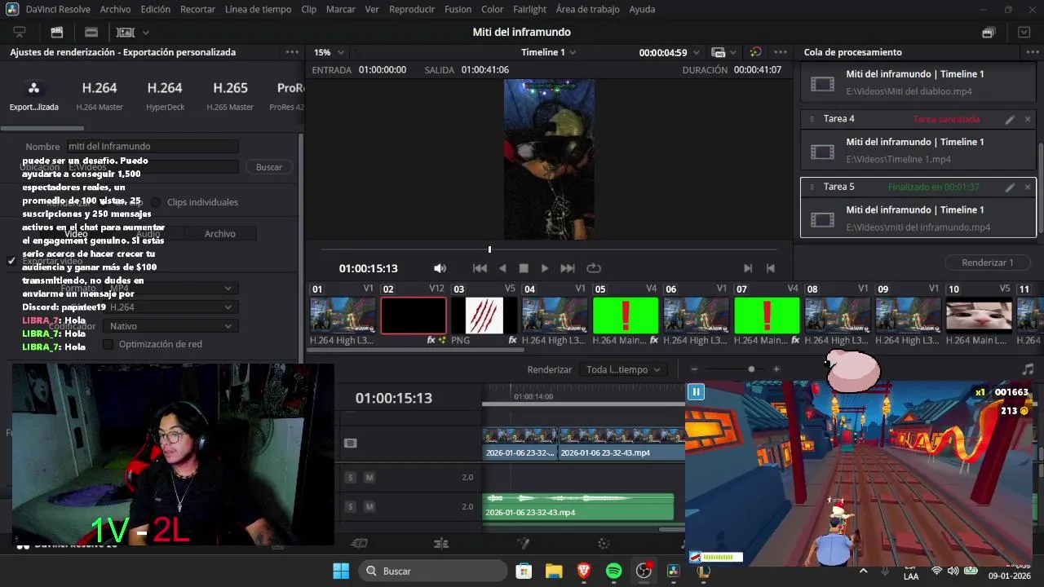Image resolution: width=1044 pixels, height=587 pixels.
Task: Click the bypass color/fusion icon above viewer
Action: click(755, 52)
